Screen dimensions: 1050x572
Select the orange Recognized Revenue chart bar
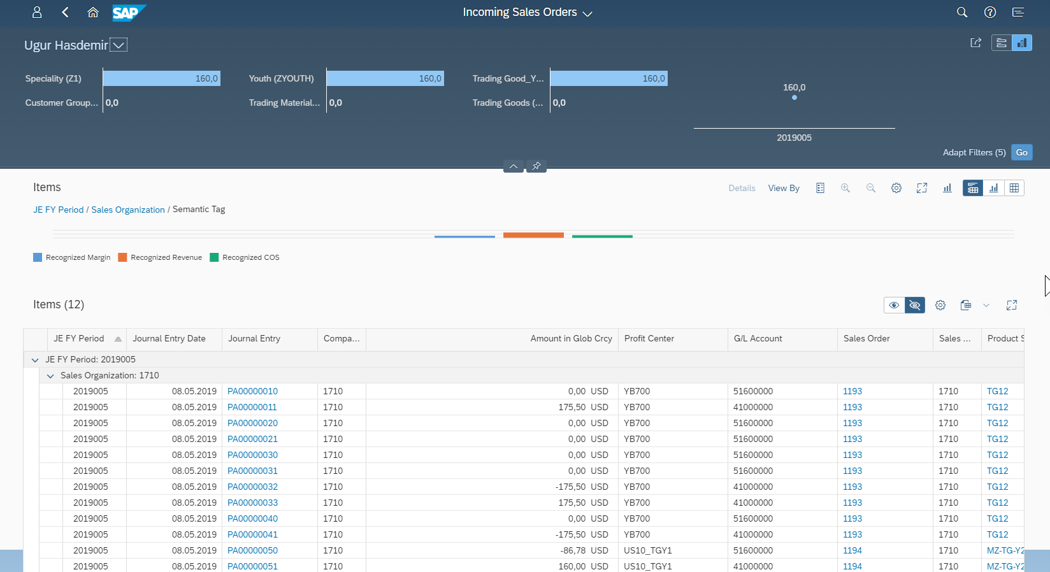coord(533,235)
